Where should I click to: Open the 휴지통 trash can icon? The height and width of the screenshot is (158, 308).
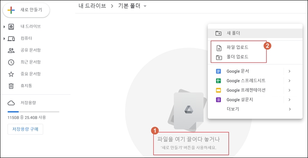pos(11,86)
